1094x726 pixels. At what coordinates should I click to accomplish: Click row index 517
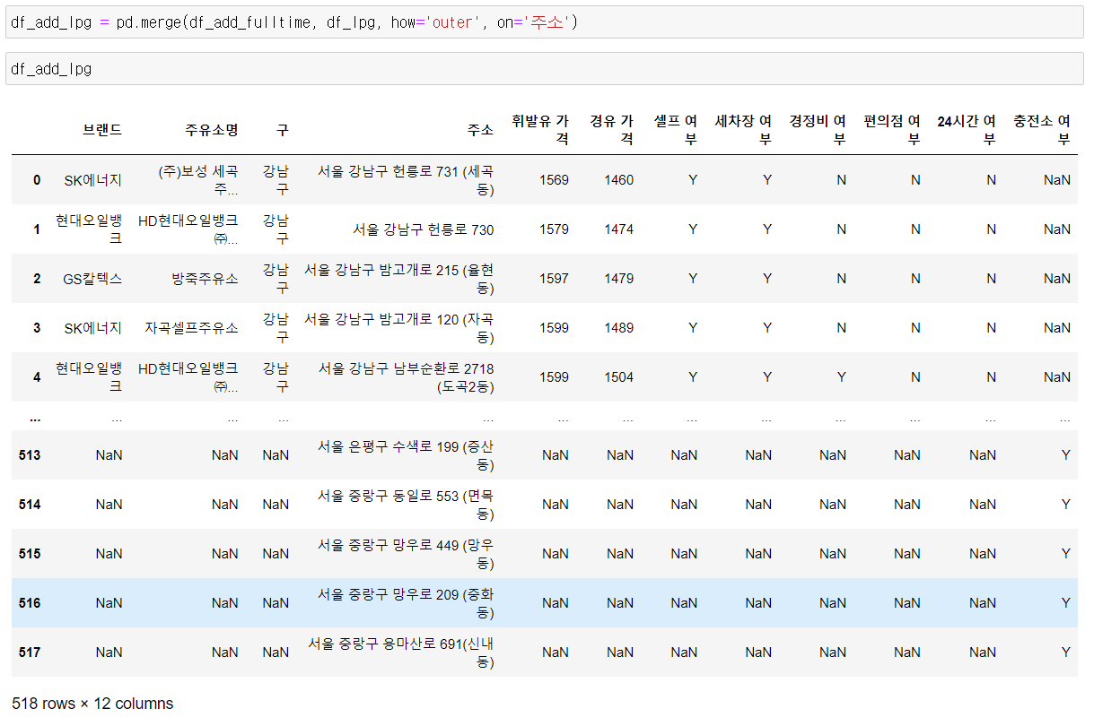pos(30,653)
